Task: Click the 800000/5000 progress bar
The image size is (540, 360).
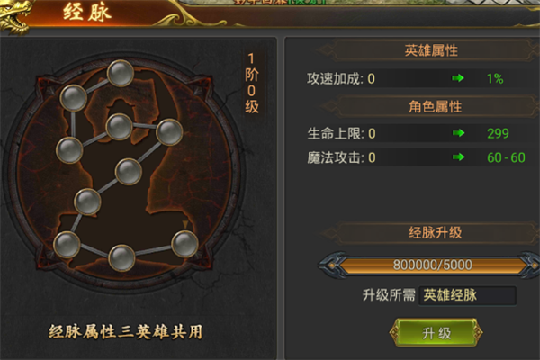Action: (433, 265)
